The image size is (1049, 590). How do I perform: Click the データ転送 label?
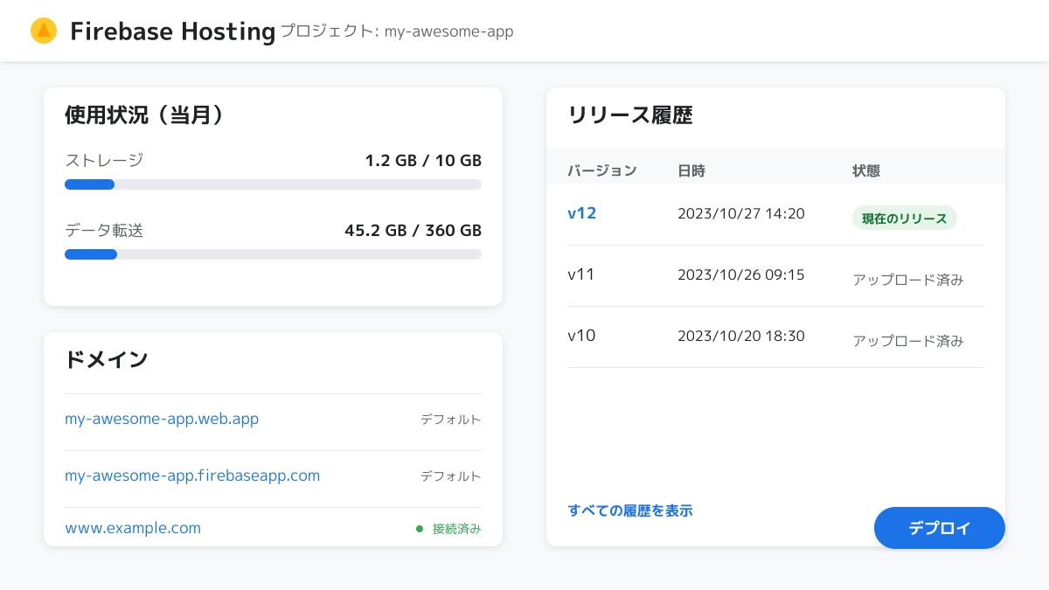coord(104,231)
